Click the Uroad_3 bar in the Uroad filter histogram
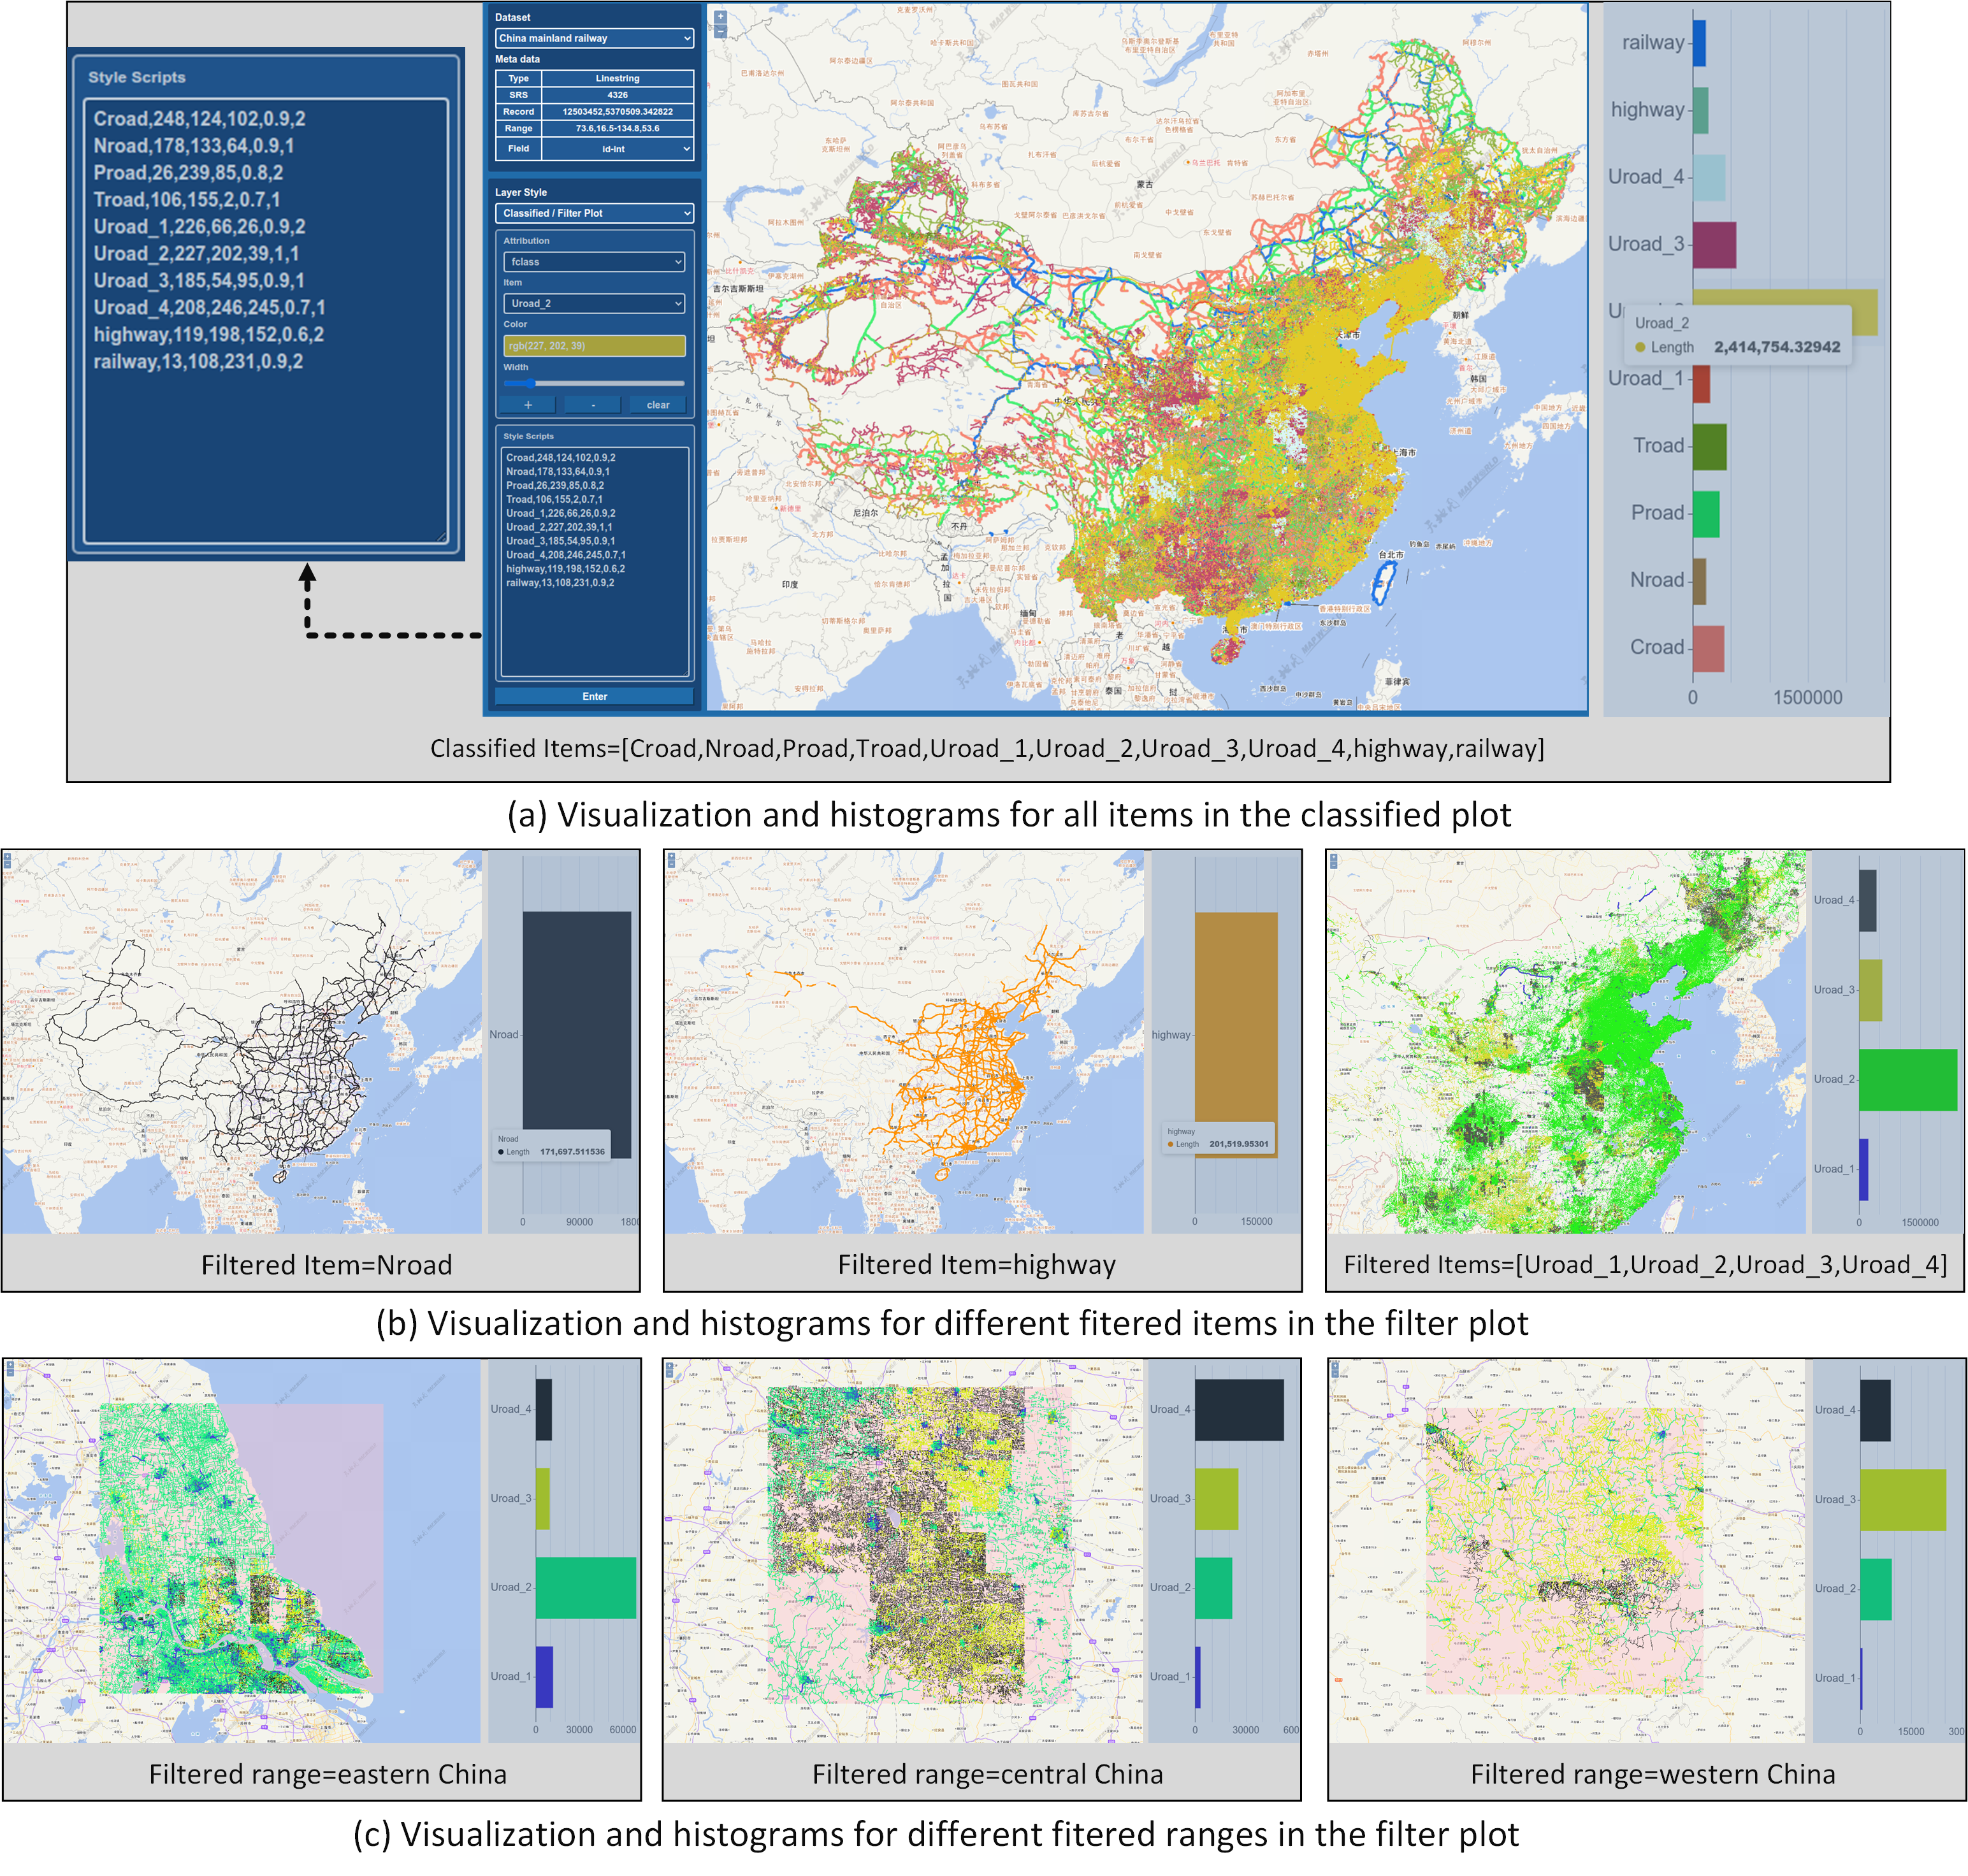The width and height of the screenshot is (1968, 1876). [x=1870, y=991]
